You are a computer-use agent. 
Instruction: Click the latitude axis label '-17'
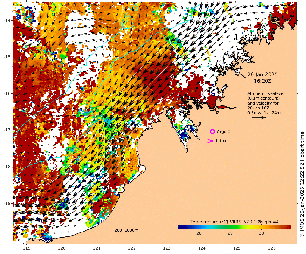click(7, 130)
